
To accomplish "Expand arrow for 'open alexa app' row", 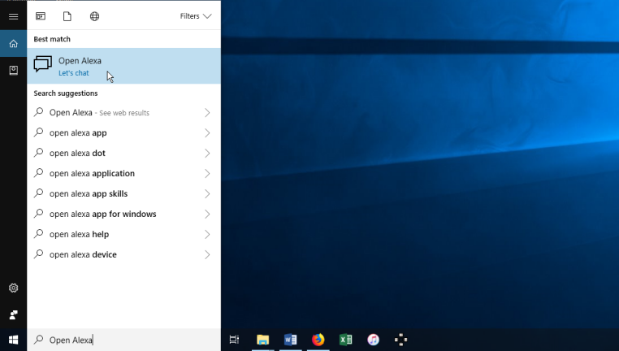I will point(207,133).
